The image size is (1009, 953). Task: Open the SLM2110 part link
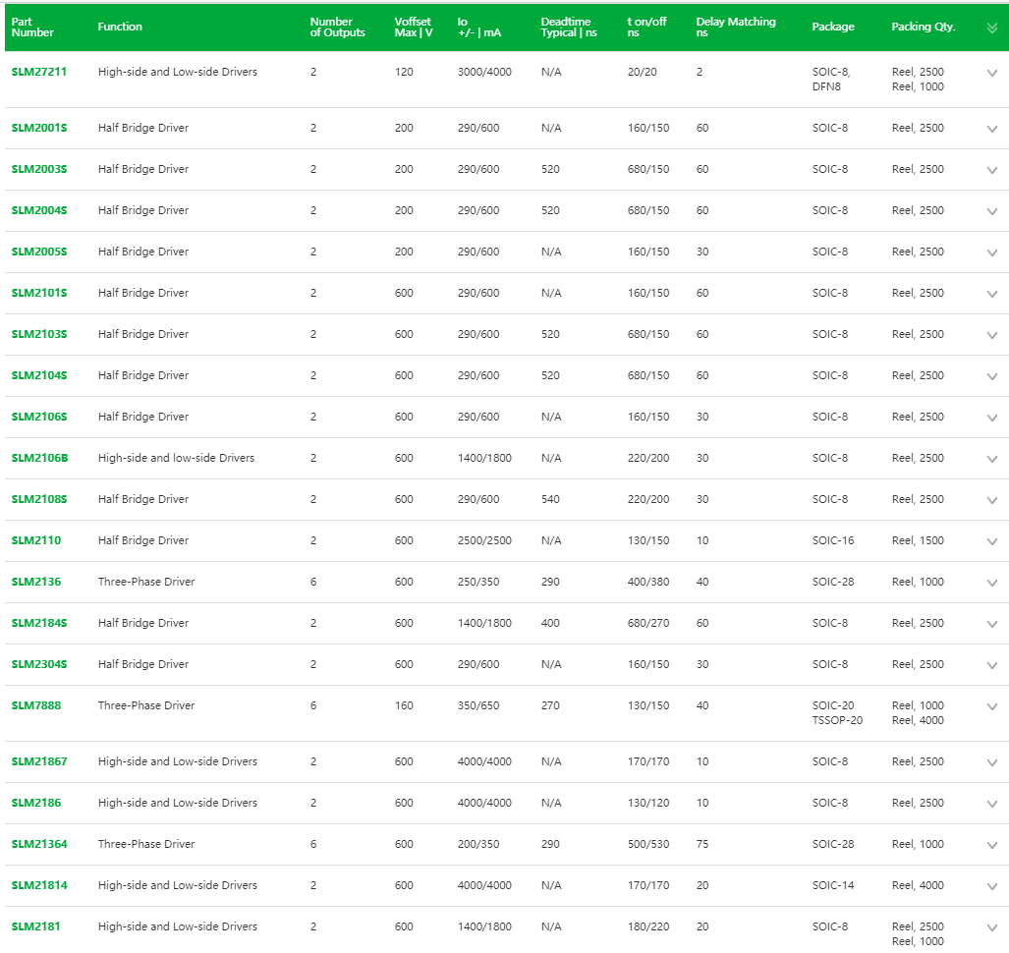click(36, 540)
